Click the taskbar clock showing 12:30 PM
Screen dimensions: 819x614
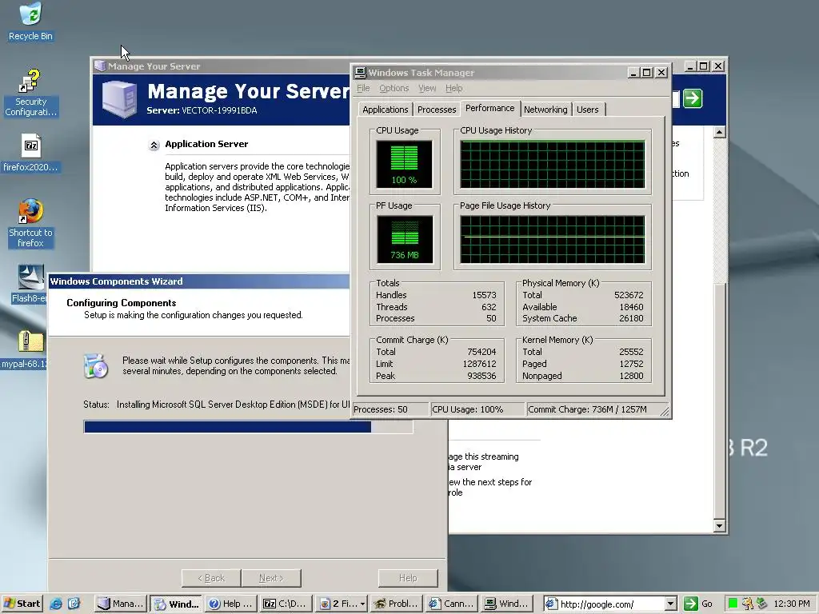click(792, 604)
